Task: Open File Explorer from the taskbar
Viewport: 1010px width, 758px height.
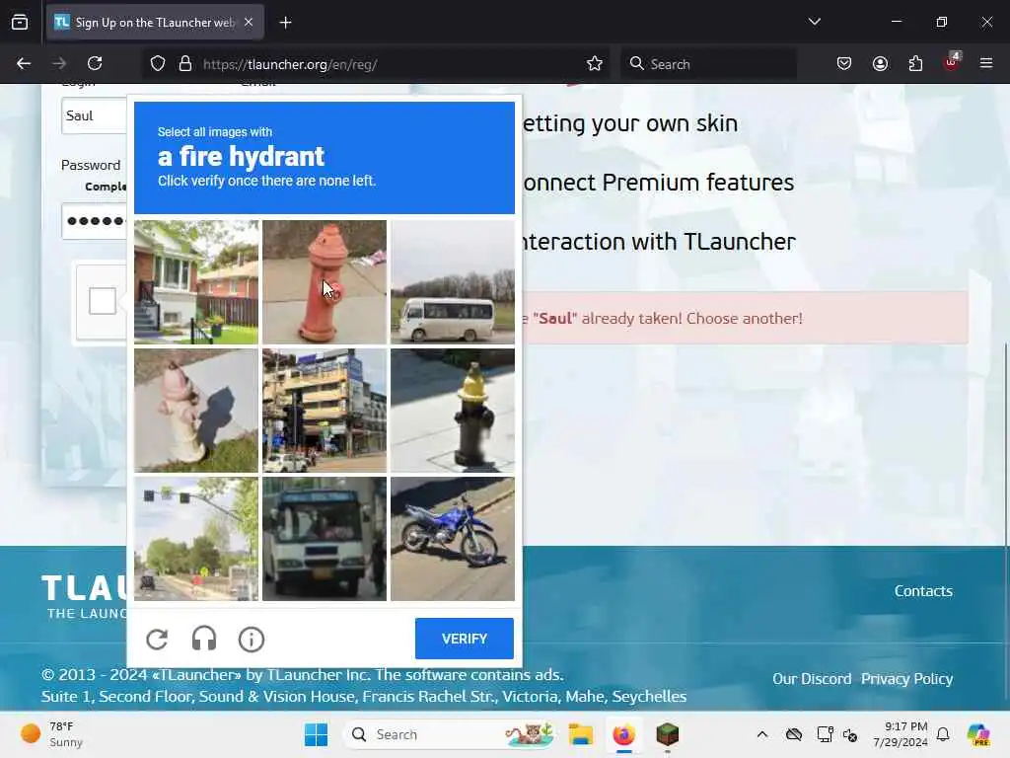Action: coord(580,734)
